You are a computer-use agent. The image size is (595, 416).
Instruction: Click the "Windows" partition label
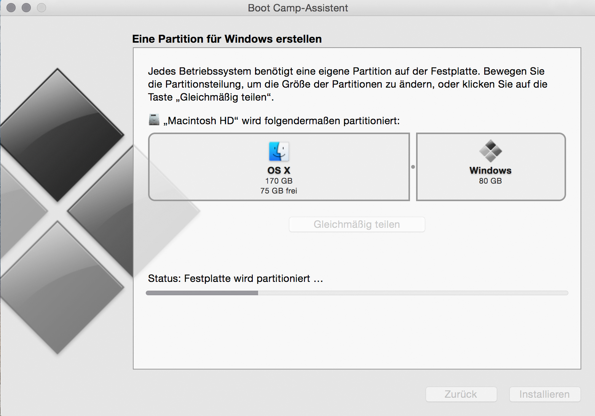(490, 170)
